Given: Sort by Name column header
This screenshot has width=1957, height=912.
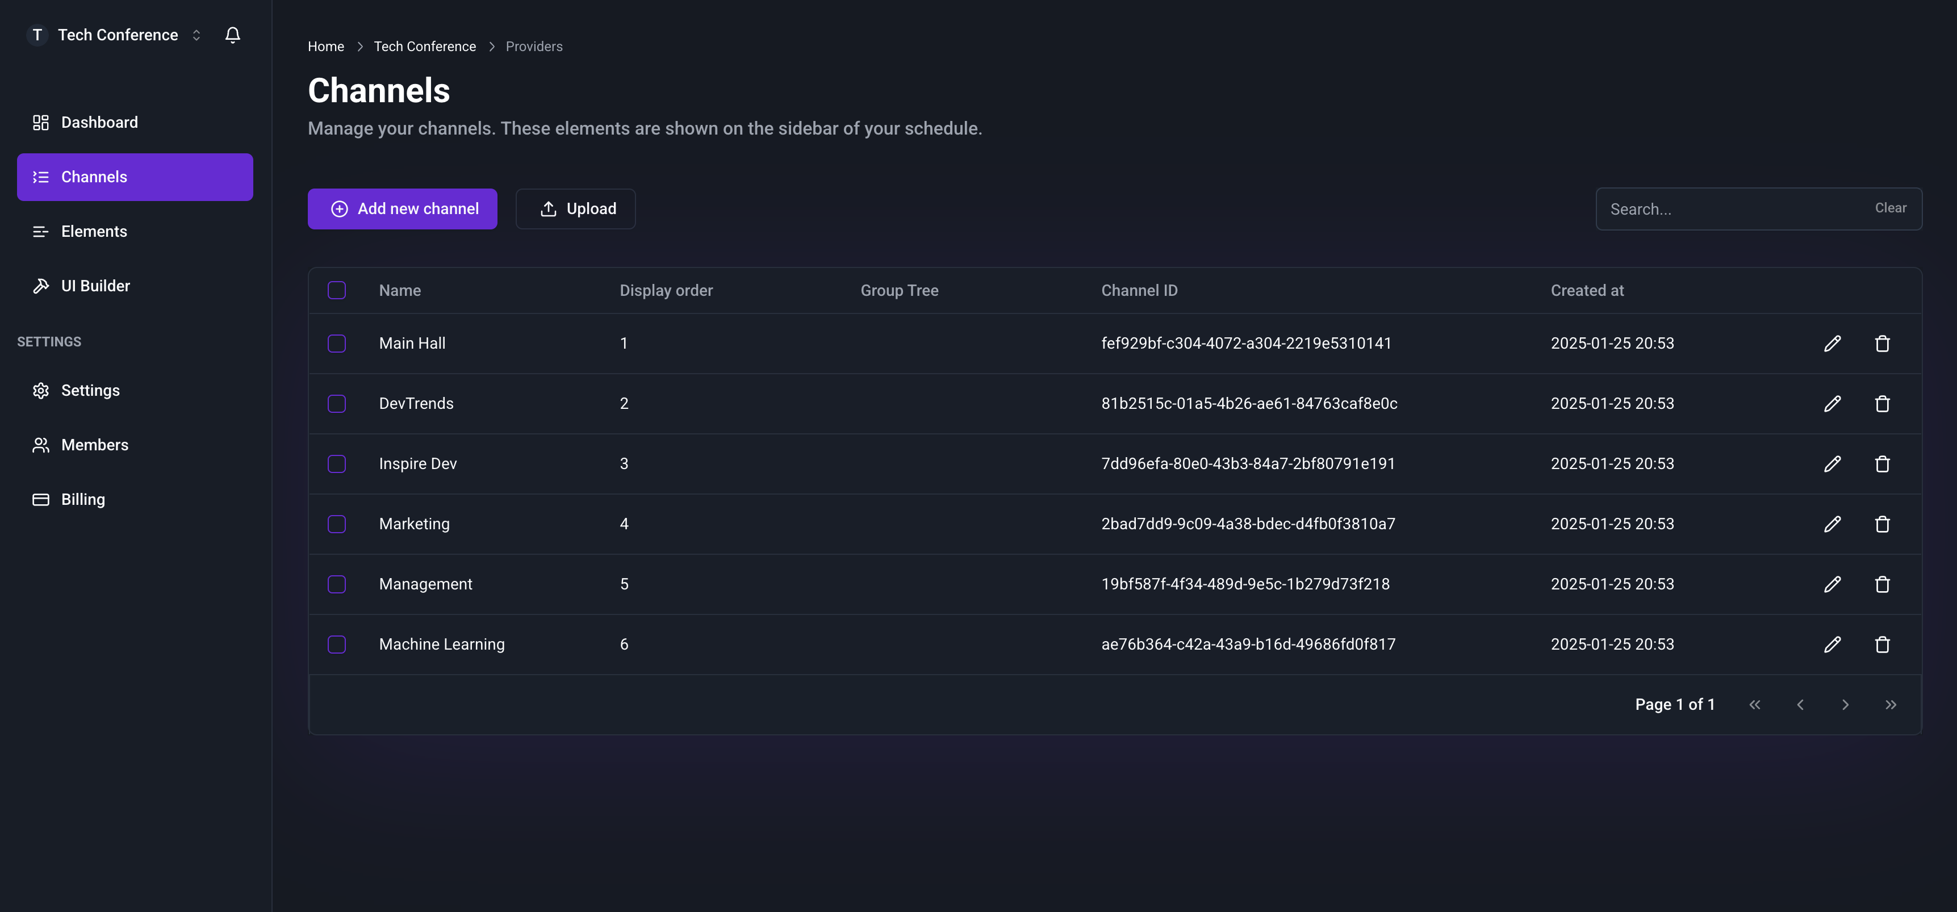Looking at the screenshot, I should [x=400, y=290].
